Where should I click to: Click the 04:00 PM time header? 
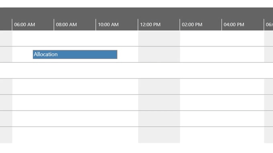tap(234, 24)
